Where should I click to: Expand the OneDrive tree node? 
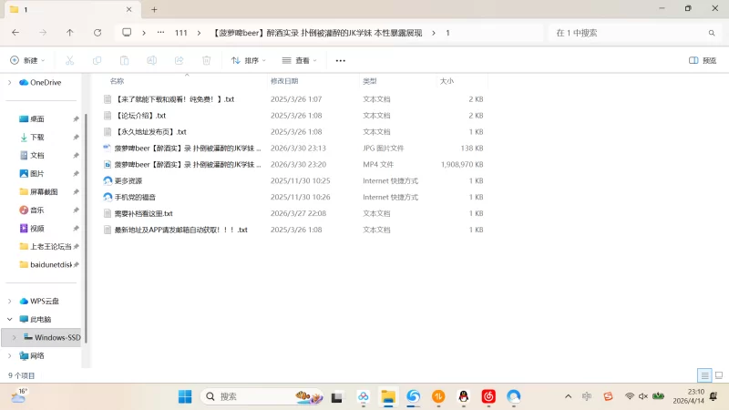click(x=10, y=82)
